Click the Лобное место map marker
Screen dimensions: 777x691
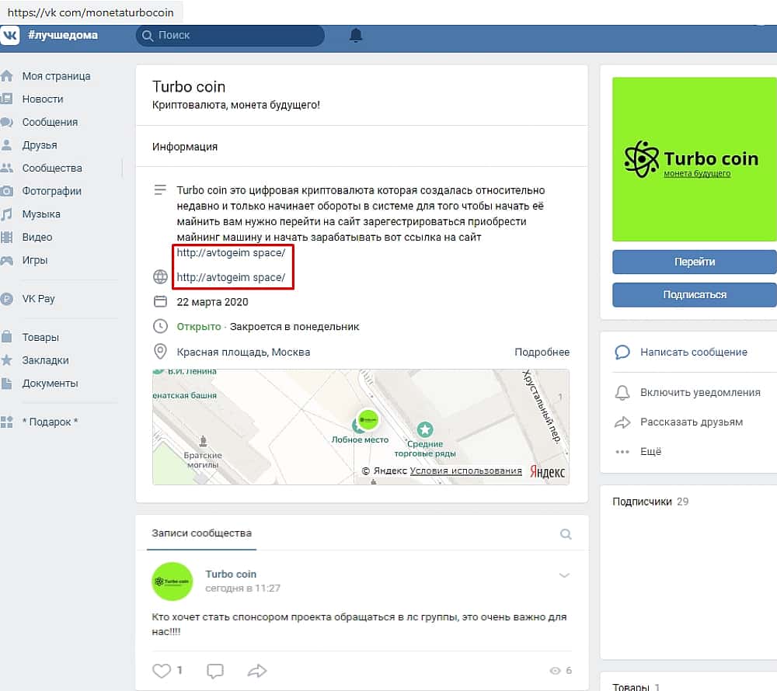click(367, 421)
